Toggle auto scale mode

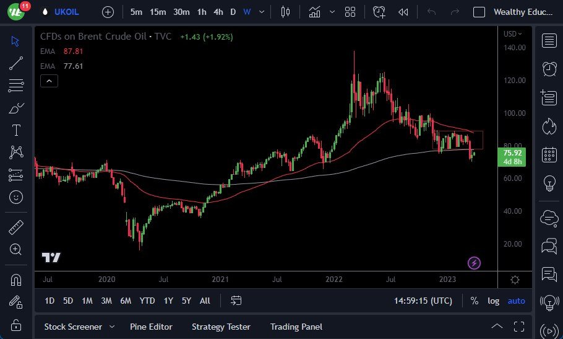click(517, 301)
